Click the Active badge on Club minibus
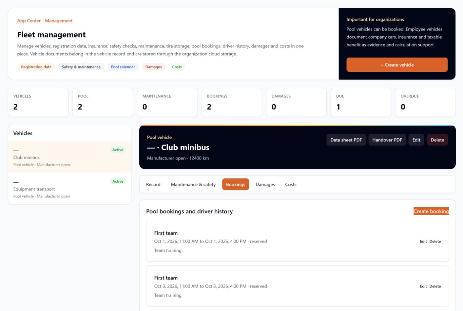Viewport: 463px width, 311px height. point(118,150)
